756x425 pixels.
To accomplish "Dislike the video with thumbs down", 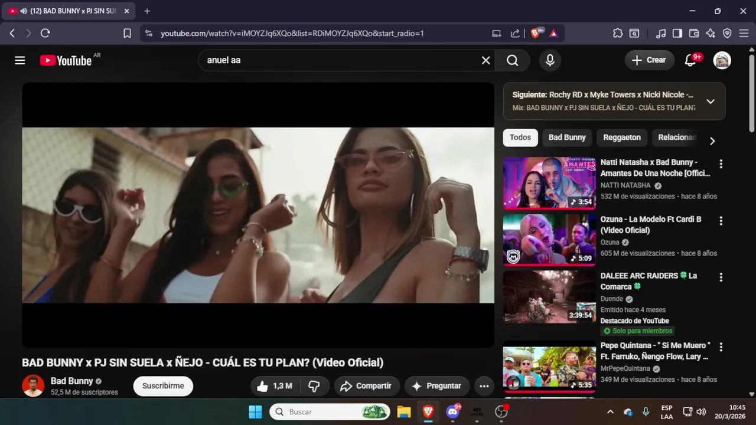I will (314, 386).
